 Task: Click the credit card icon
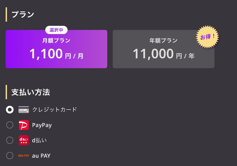[24, 110]
